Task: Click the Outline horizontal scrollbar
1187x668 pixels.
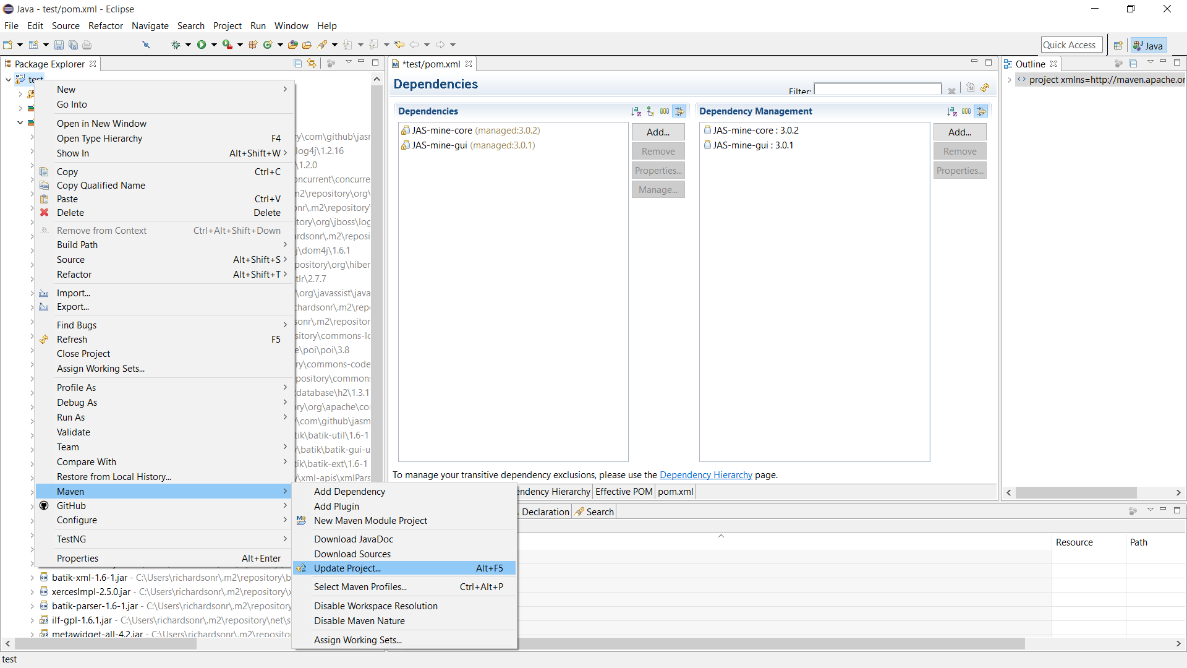Action: (x=1076, y=493)
